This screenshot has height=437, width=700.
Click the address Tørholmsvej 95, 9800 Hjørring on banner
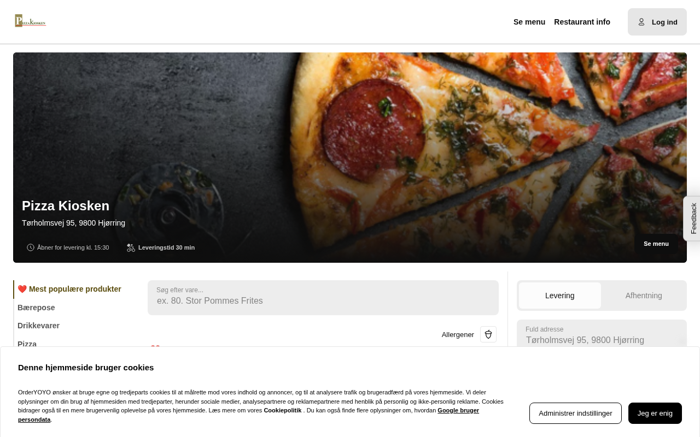point(73,223)
